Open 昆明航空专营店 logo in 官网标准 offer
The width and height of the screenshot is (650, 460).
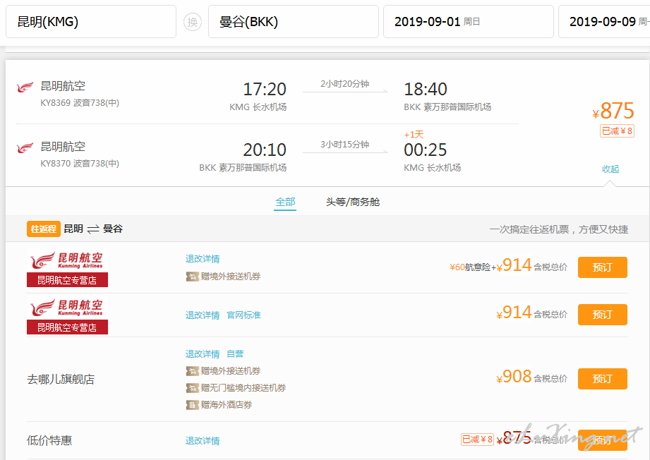pos(67,315)
